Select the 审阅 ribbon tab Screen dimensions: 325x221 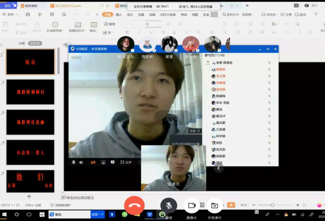[184, 14]
